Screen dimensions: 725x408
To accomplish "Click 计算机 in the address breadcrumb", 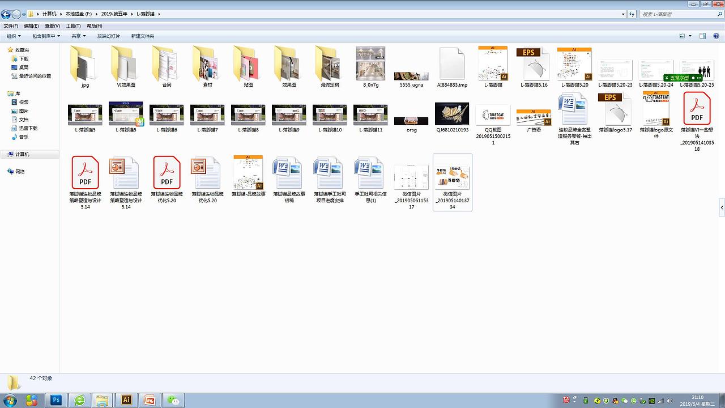I will pos(49,14).
